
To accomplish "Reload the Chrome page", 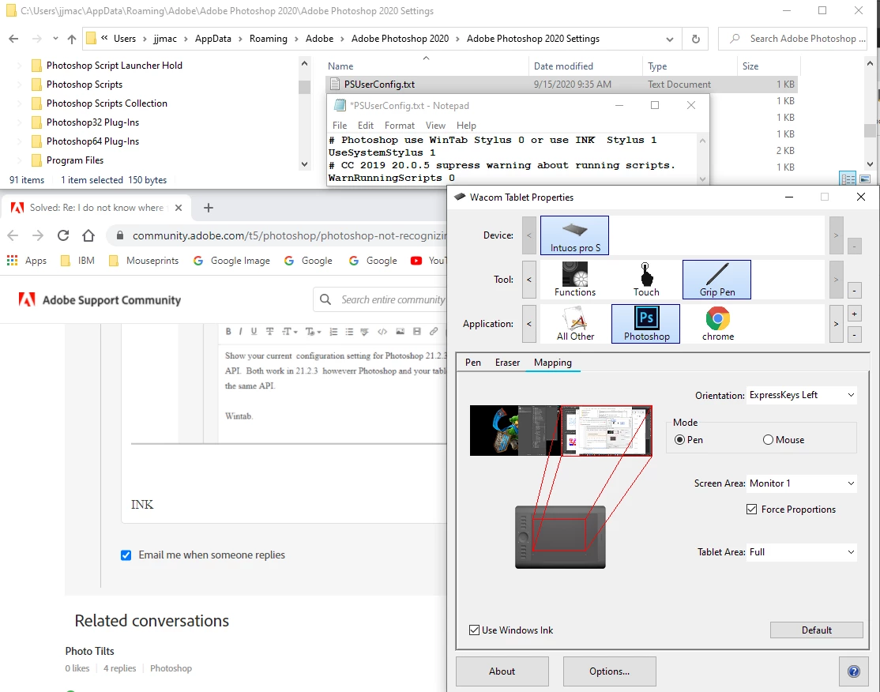I will click(63, 235).
